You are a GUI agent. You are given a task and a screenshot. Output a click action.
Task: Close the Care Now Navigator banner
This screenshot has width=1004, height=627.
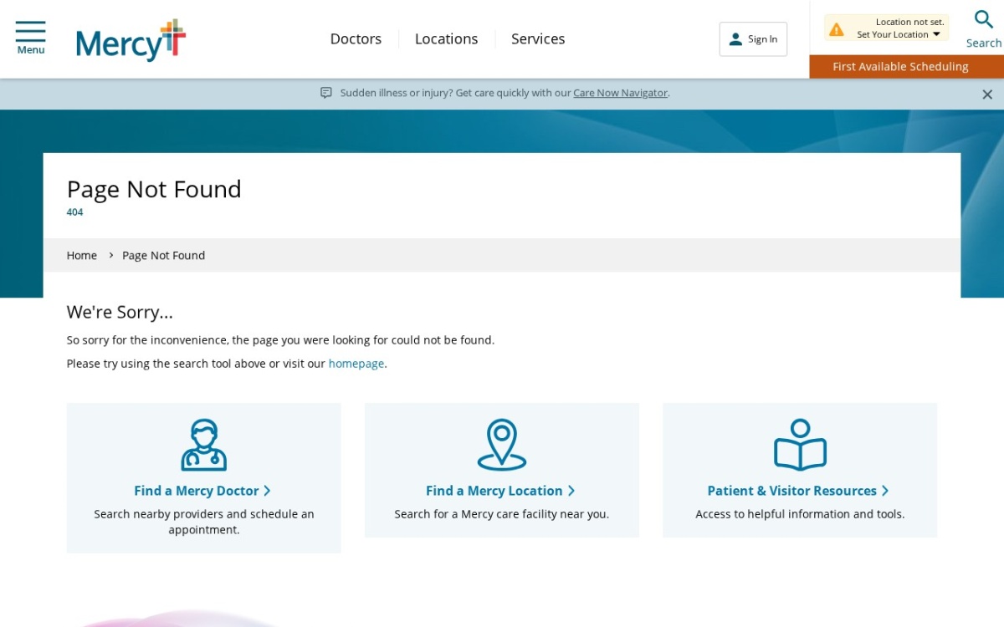tap(987, 94)
